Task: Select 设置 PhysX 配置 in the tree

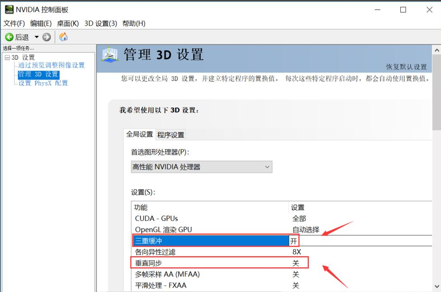Action: click(x=43, y=83)
